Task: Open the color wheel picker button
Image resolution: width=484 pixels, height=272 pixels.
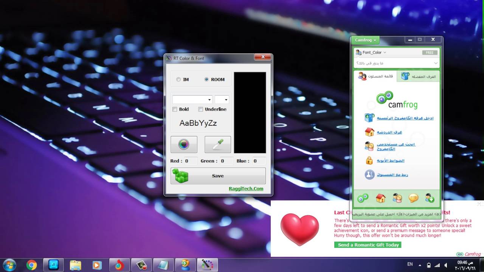Action: click(x=184, y=144)
